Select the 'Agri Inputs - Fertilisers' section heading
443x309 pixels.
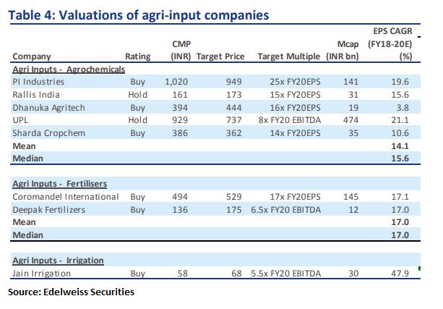(62, 184)
